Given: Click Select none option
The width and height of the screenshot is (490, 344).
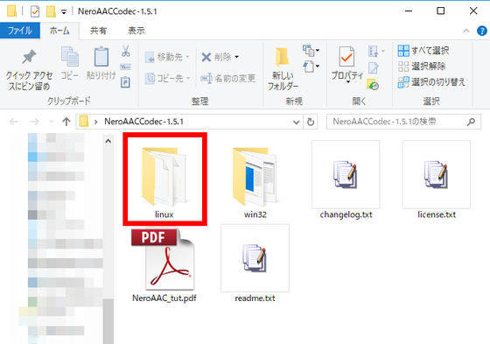Looking at the screenshot, I should (x=422, y=67).
